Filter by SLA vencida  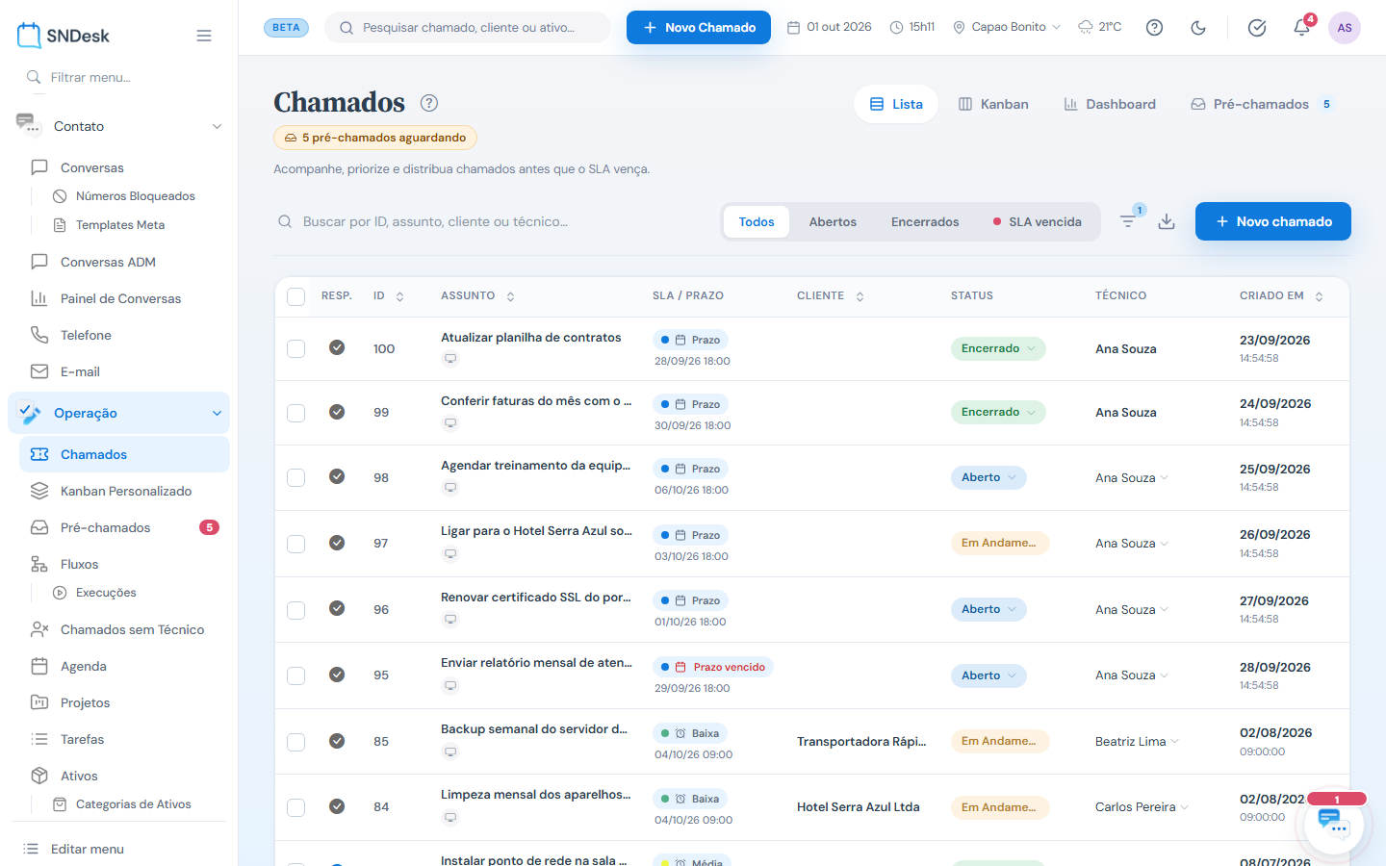[1037, 221]
